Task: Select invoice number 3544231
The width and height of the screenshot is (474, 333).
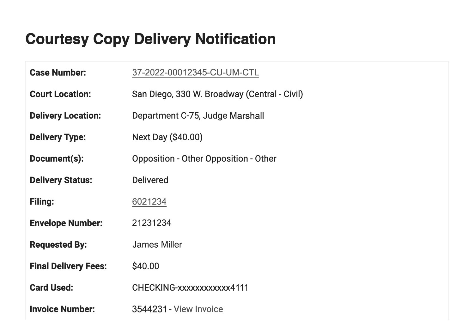Action: [x=149, y=309]
